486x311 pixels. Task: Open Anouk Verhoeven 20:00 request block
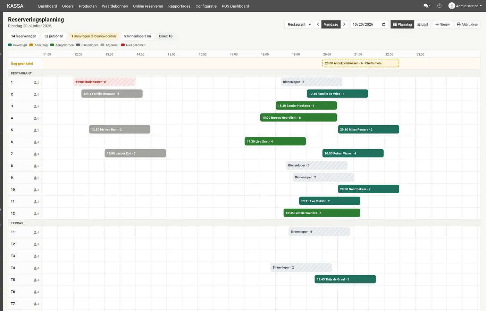361,63
